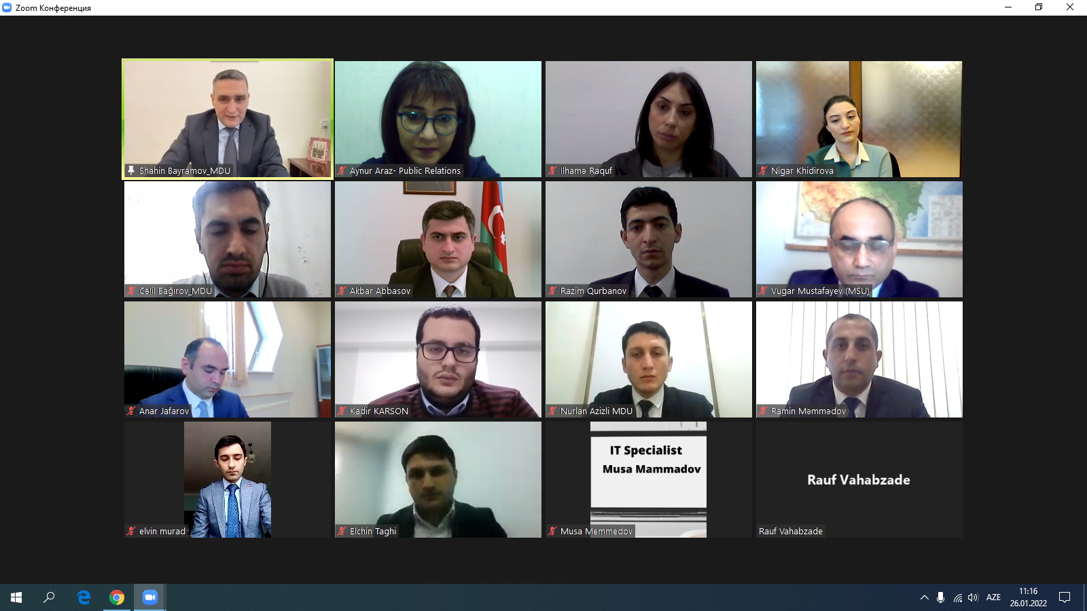The image size is (1087, 611).
Task: Click the Zoom icon in the taskbar
Action: [149, 597]
